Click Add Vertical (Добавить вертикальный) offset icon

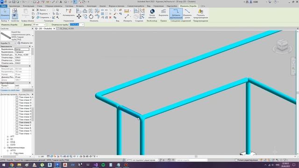point(176,14)
